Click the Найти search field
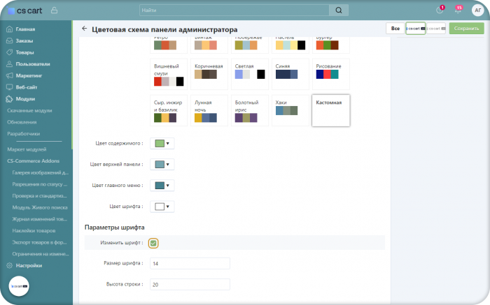490x305 pixels. tap(234, 10)
